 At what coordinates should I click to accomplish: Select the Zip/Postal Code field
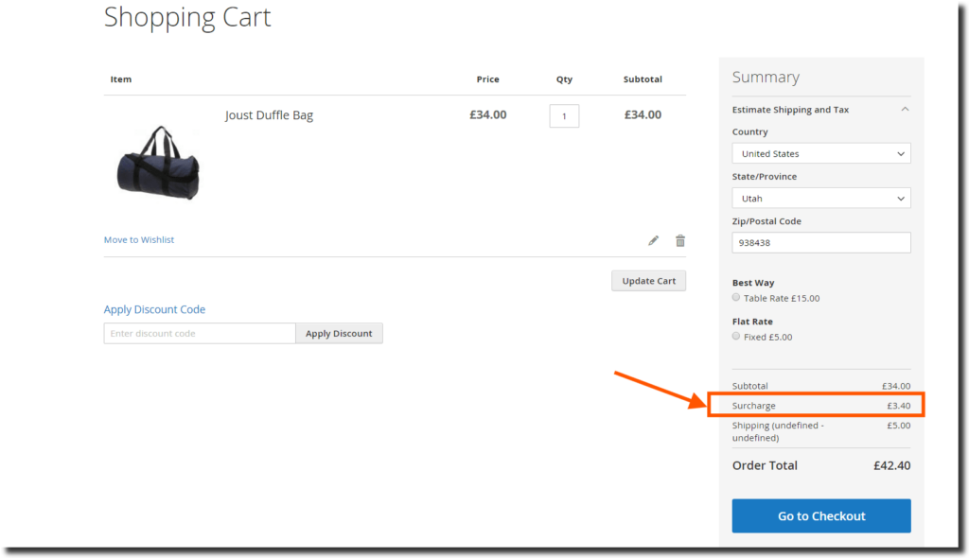[x=820, y=242]
